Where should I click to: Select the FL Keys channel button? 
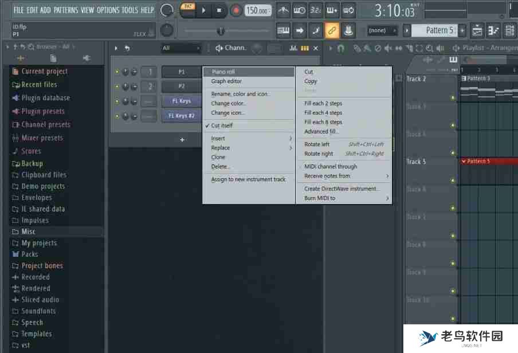tap(182, 101)
